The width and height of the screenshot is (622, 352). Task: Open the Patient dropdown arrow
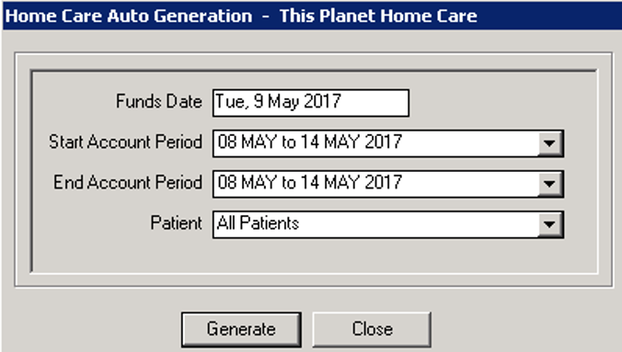click(550, 225)
